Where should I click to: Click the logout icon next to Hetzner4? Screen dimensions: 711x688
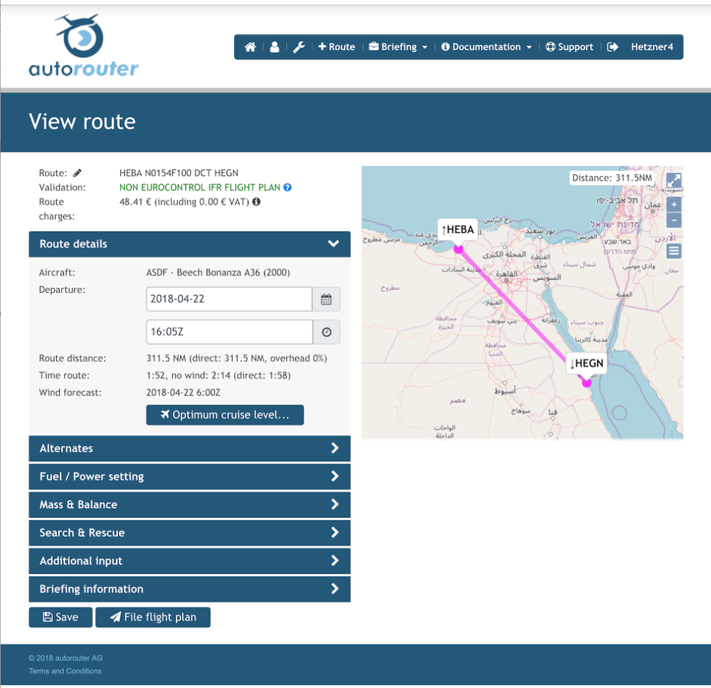(614, 47)
